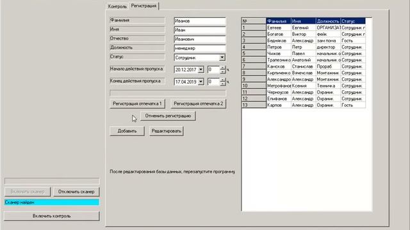
Task: Click the Добавить button
Action: pyautogui.click(x=127, y=131)
